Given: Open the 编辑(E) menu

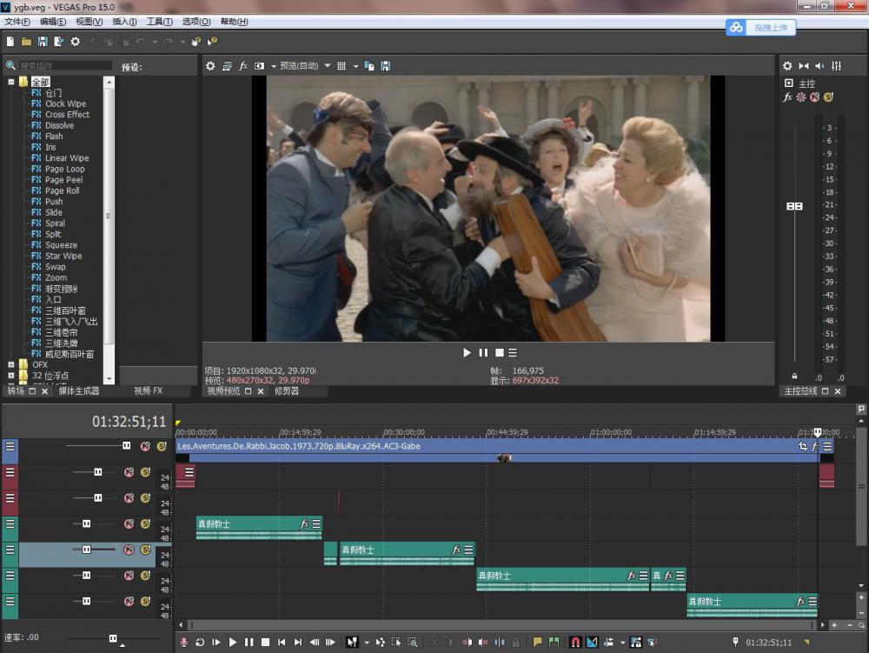Looking at the screenshot, I should 53,22.
